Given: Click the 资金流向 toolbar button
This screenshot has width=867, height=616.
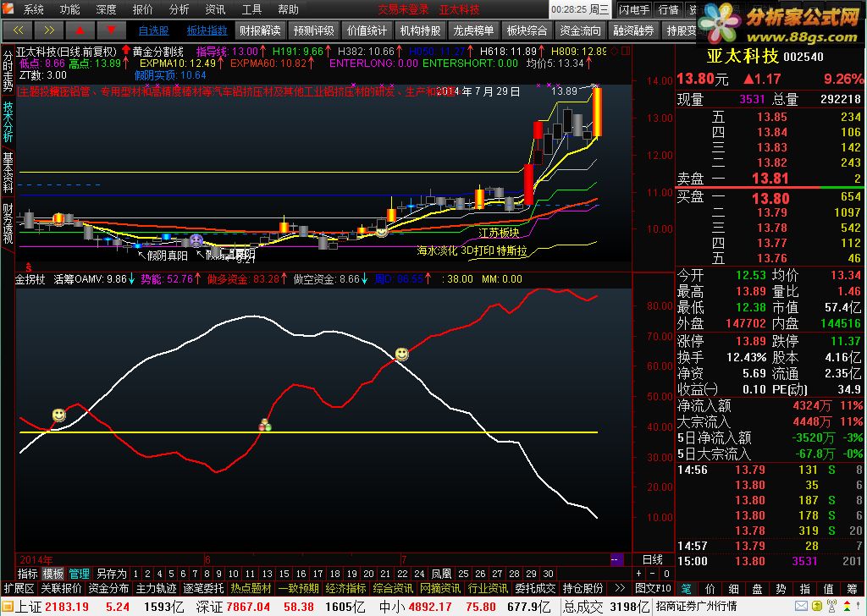Looking at the screenshot, I should [581, 30].
